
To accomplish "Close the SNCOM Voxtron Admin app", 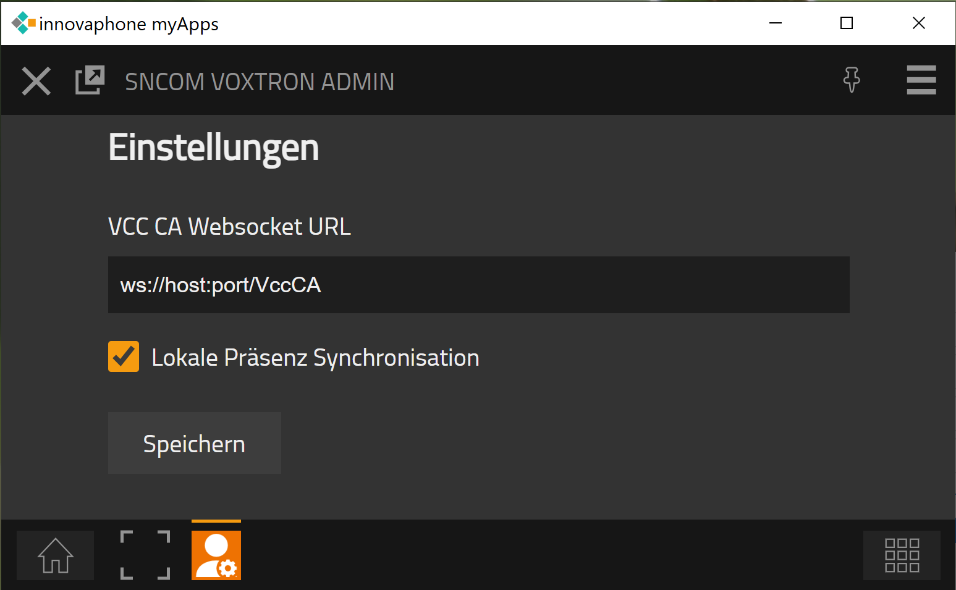I will click(36, 81).
